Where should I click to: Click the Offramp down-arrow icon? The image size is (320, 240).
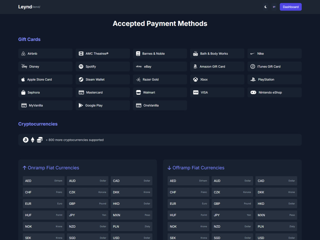click(169, 168)
